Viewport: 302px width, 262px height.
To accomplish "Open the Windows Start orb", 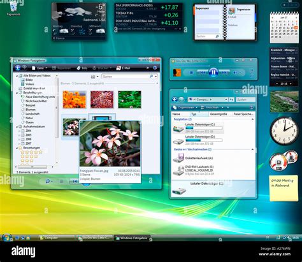I will pyautogui.click(x=7, y=238).
